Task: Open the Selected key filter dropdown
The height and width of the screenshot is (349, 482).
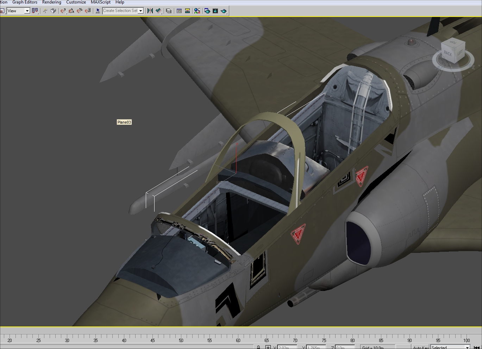Action: tap(450, 347)
